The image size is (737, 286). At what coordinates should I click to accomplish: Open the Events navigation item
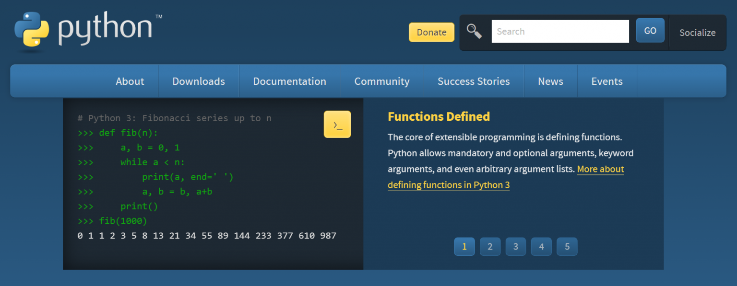point(606,81)
